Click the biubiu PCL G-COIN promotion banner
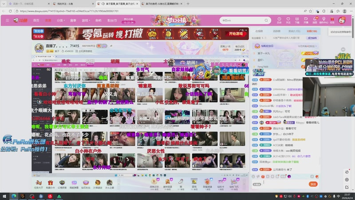 329,68
